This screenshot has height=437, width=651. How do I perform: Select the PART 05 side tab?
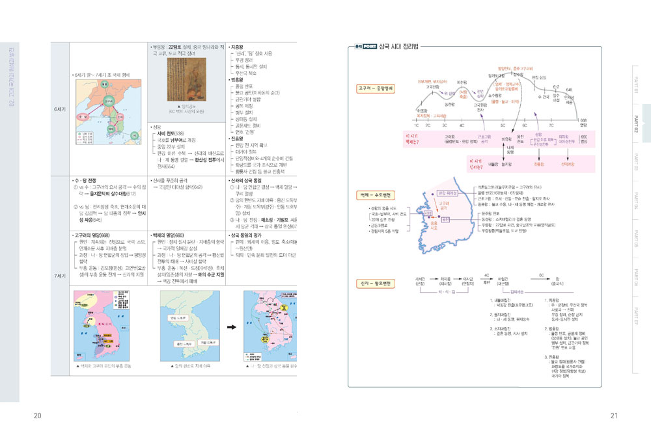click(x=635, y=239)
